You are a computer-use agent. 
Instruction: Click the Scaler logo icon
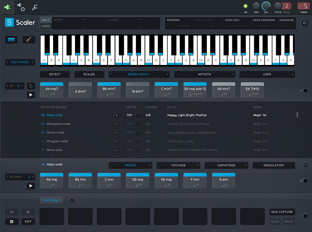9,22
